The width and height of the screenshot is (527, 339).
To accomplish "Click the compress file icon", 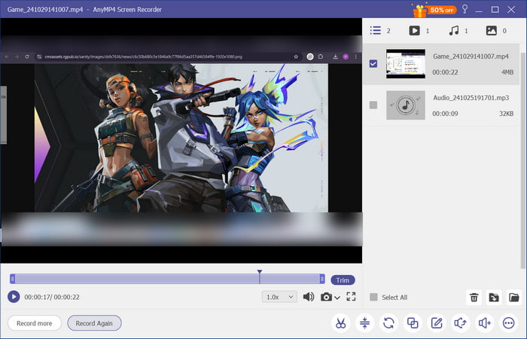I will (x=364, y=323).
